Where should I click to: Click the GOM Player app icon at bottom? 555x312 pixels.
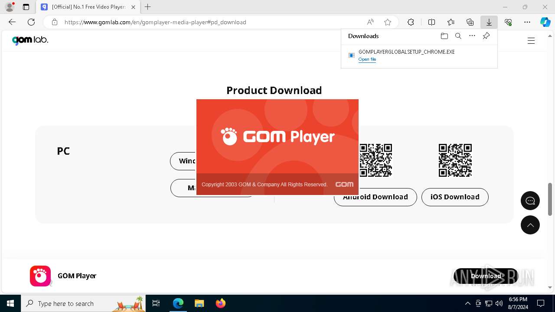coord(40,276)
